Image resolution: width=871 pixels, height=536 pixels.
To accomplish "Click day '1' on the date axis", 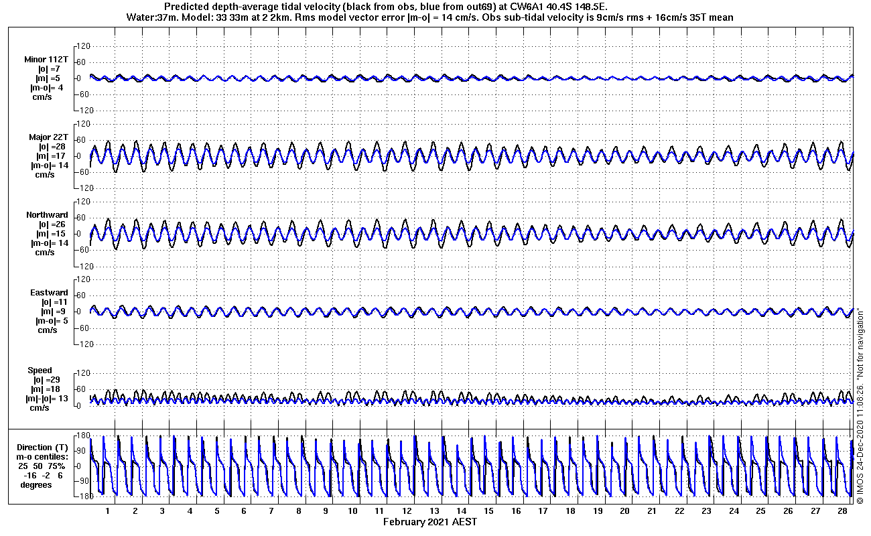I will click(107, 511).
